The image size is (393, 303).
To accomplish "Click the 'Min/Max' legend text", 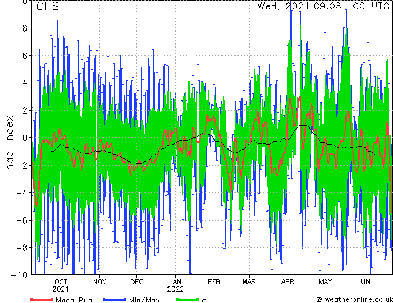I will tap(144, 300).
